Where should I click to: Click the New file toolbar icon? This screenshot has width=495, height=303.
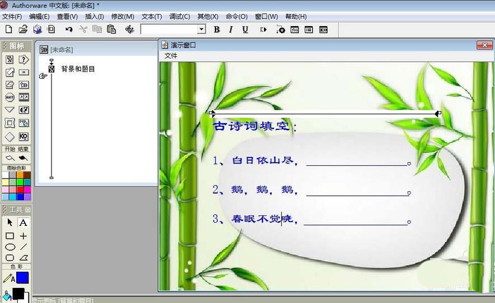(x=9, y=29)
